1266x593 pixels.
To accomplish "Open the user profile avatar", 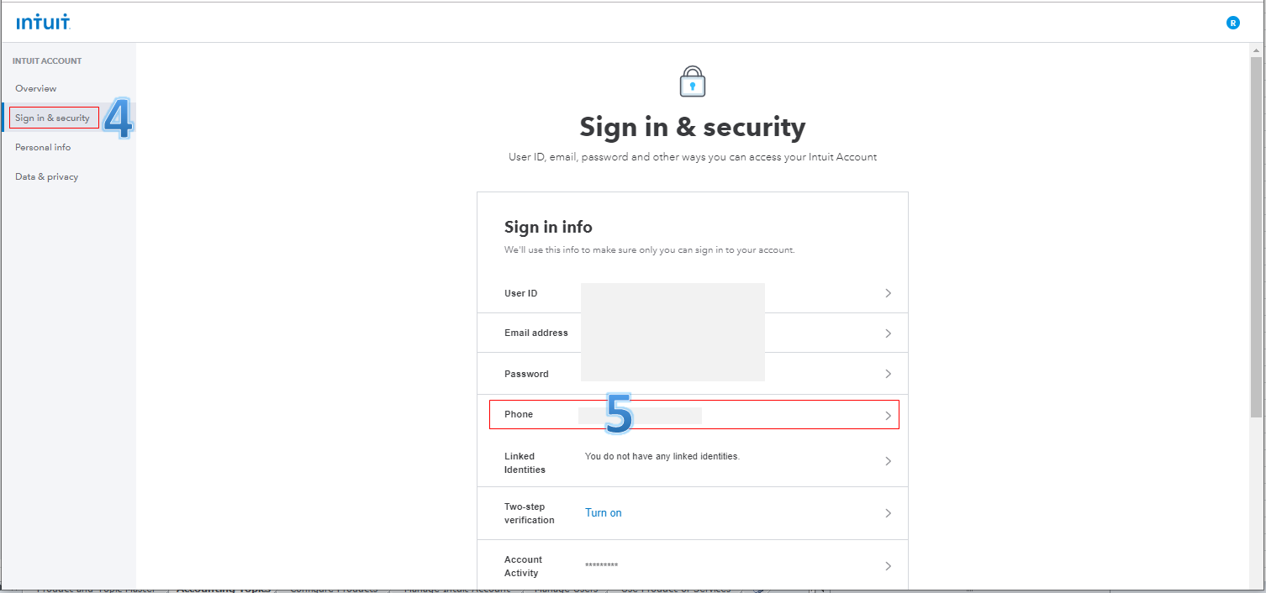I will click(1233, 23).
